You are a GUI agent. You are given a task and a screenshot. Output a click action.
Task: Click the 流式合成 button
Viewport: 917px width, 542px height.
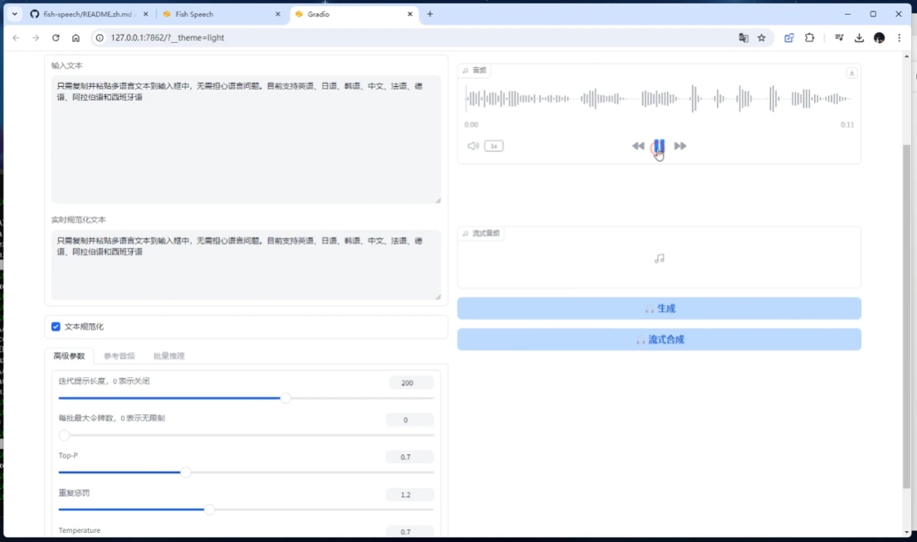pyautogui.click(x=659, y=340)
